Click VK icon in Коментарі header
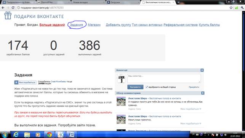 click(x=202, y=70)
